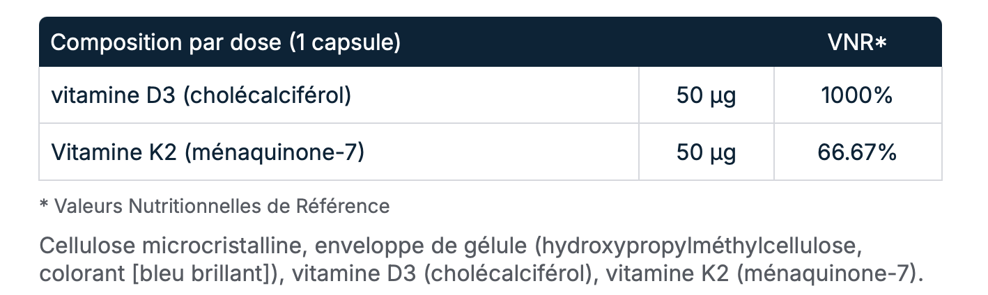
Task: Click the 1000% VNR value
Action: (857, 96)
